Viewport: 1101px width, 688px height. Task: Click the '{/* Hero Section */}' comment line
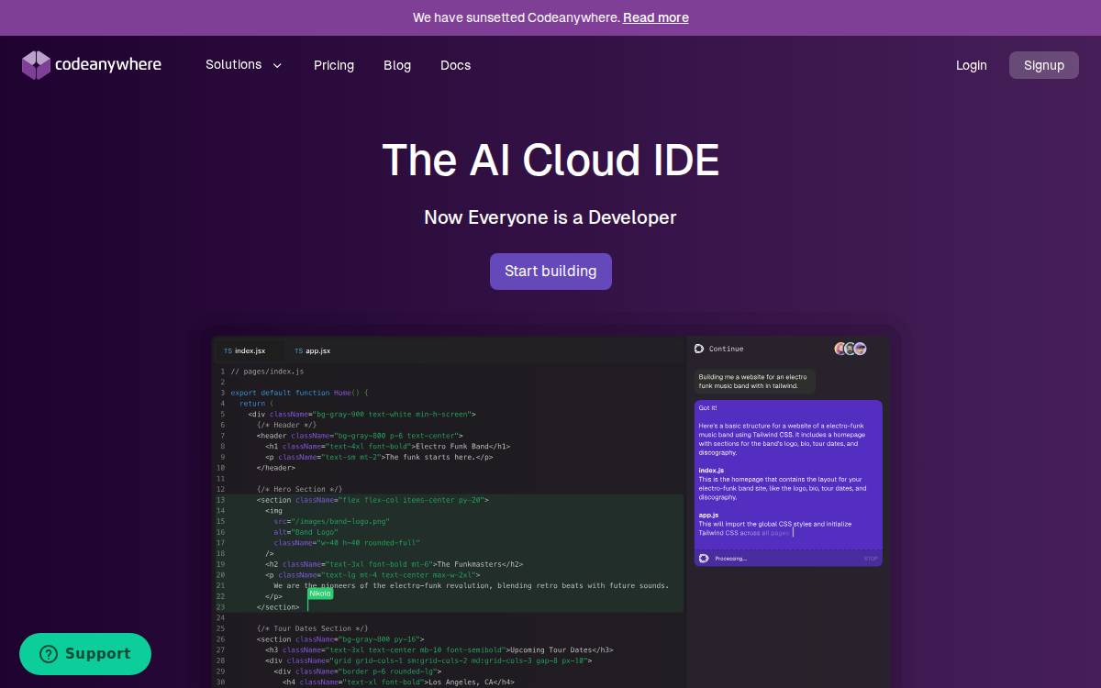click(299, 490)
